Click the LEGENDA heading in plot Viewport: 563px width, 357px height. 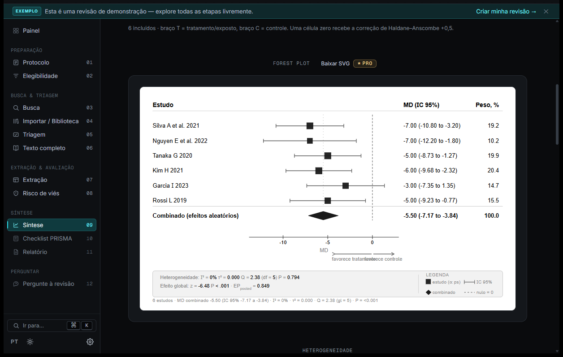pyautogui.click(x=437, y=275)
